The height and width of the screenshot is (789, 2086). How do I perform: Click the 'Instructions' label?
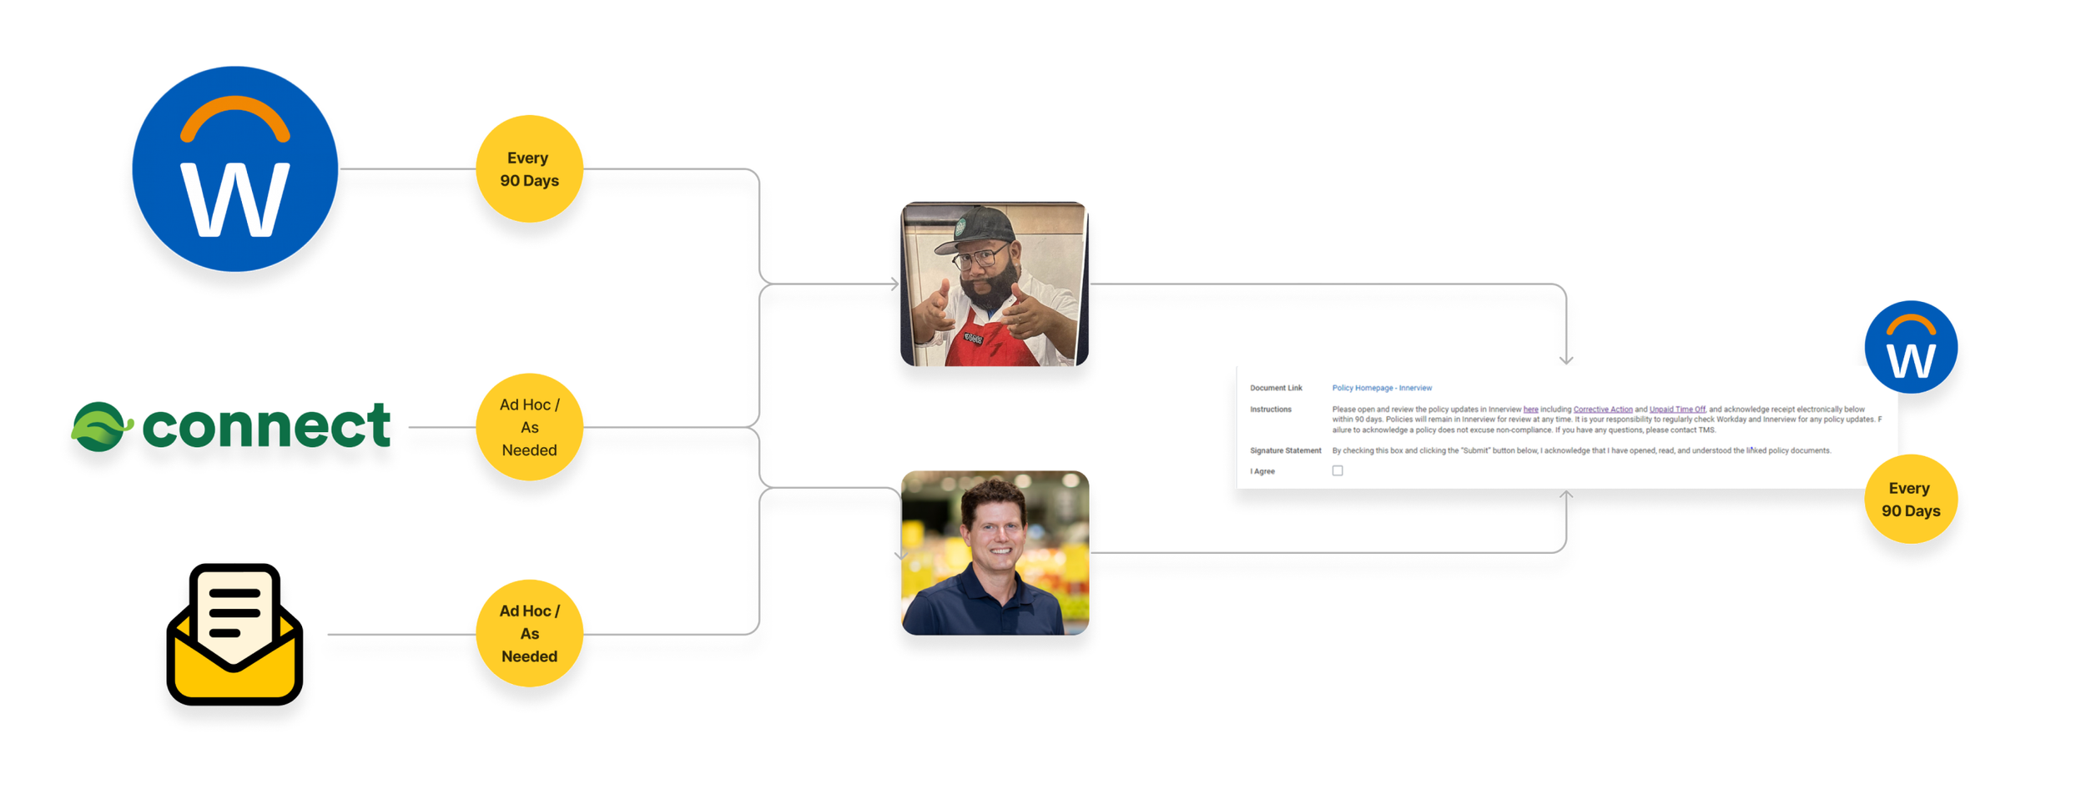(1271, 410)
